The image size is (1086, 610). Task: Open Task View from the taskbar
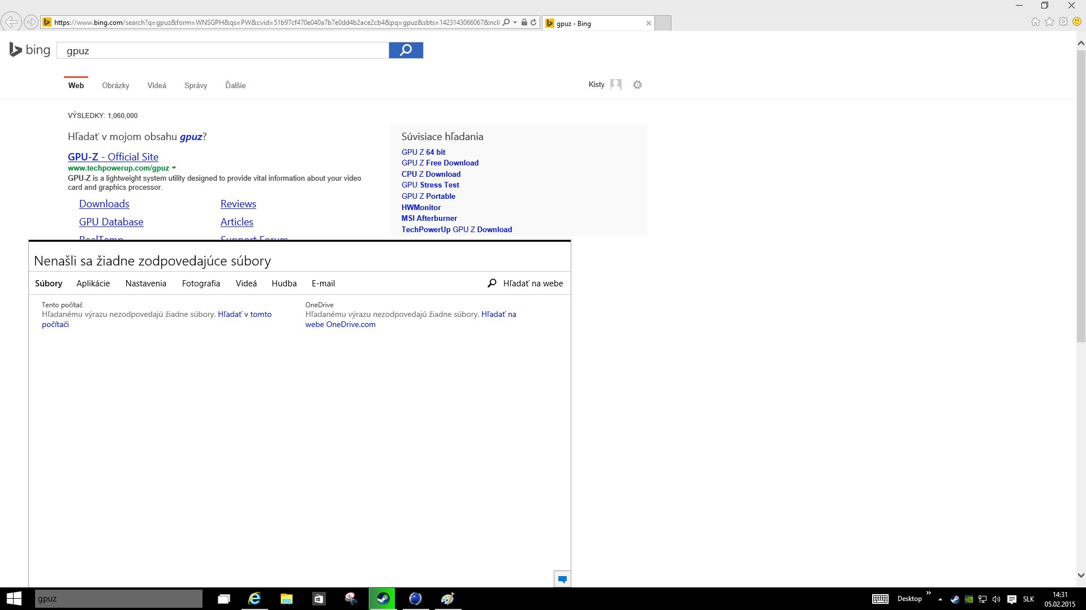tap(224, 599)
